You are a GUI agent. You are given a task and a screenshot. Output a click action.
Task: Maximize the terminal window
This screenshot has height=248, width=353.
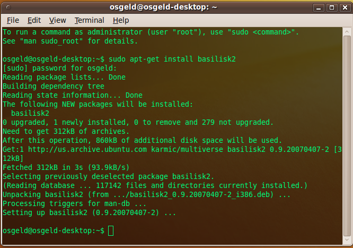click(332, 7)
